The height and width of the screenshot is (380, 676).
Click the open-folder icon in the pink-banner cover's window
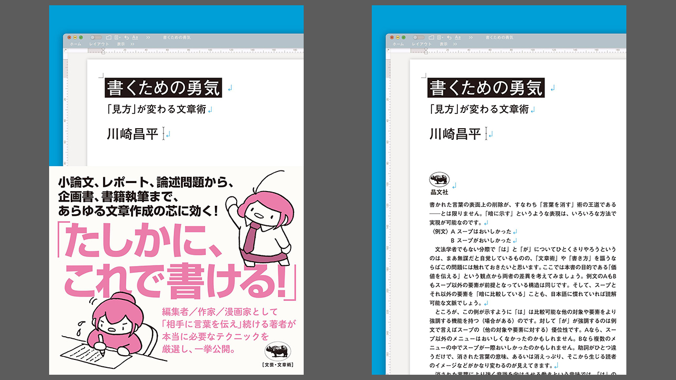point(109,37)
